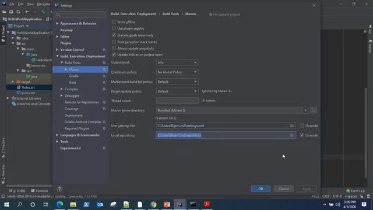Expand Appearance & Behavior settings section

(x=57, y=23)
